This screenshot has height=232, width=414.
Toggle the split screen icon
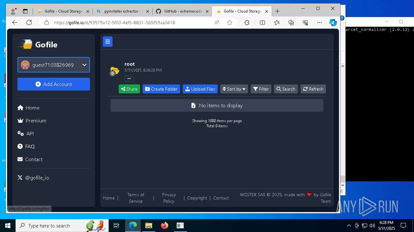coord(262,23)
